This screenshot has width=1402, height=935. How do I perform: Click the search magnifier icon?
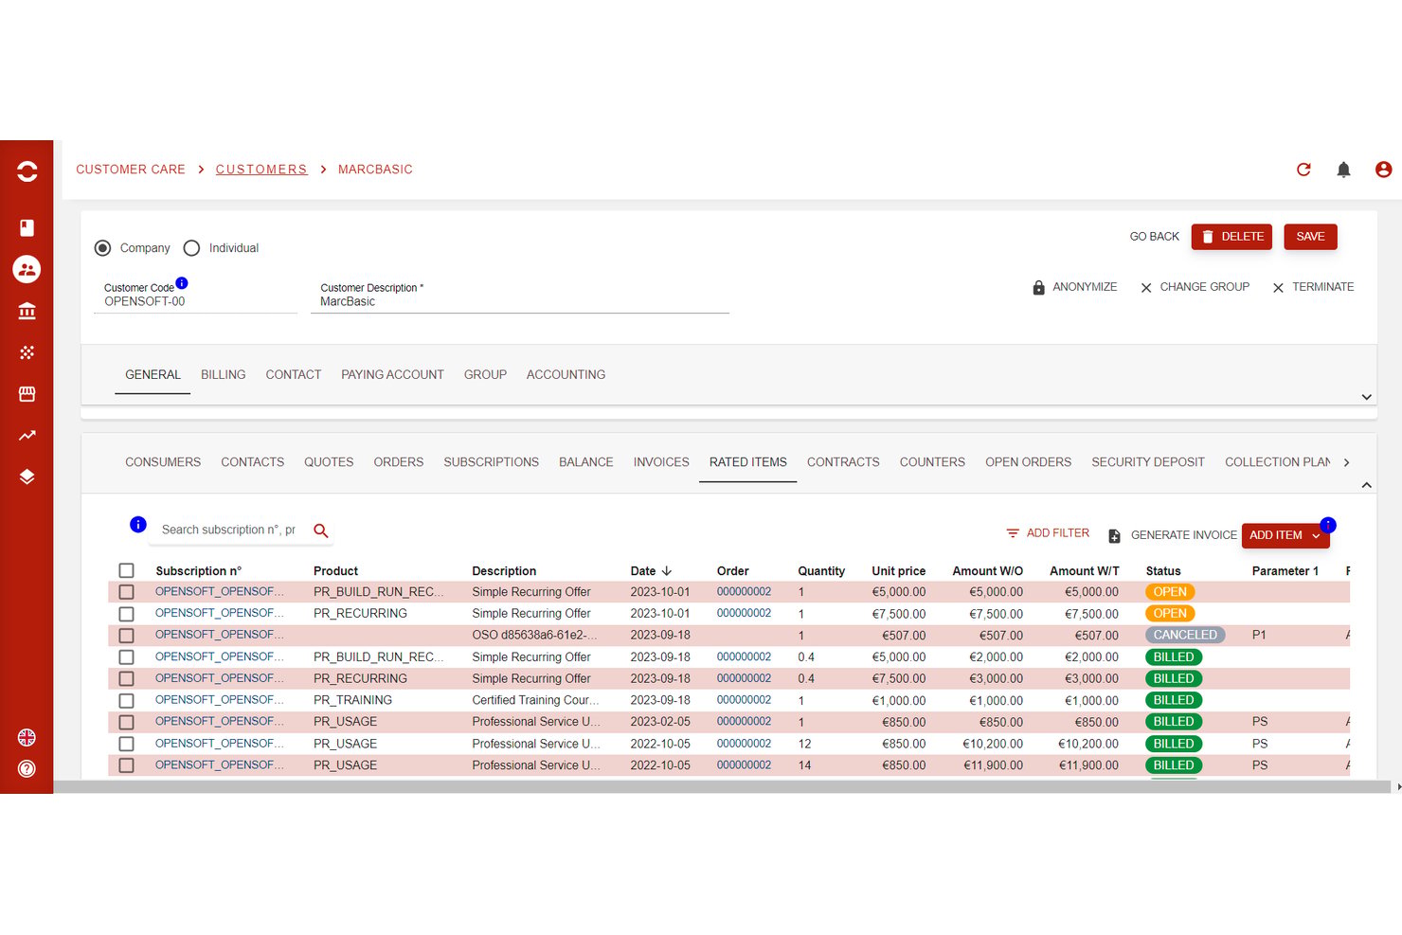pyautogui.click(x=321, y=530)
